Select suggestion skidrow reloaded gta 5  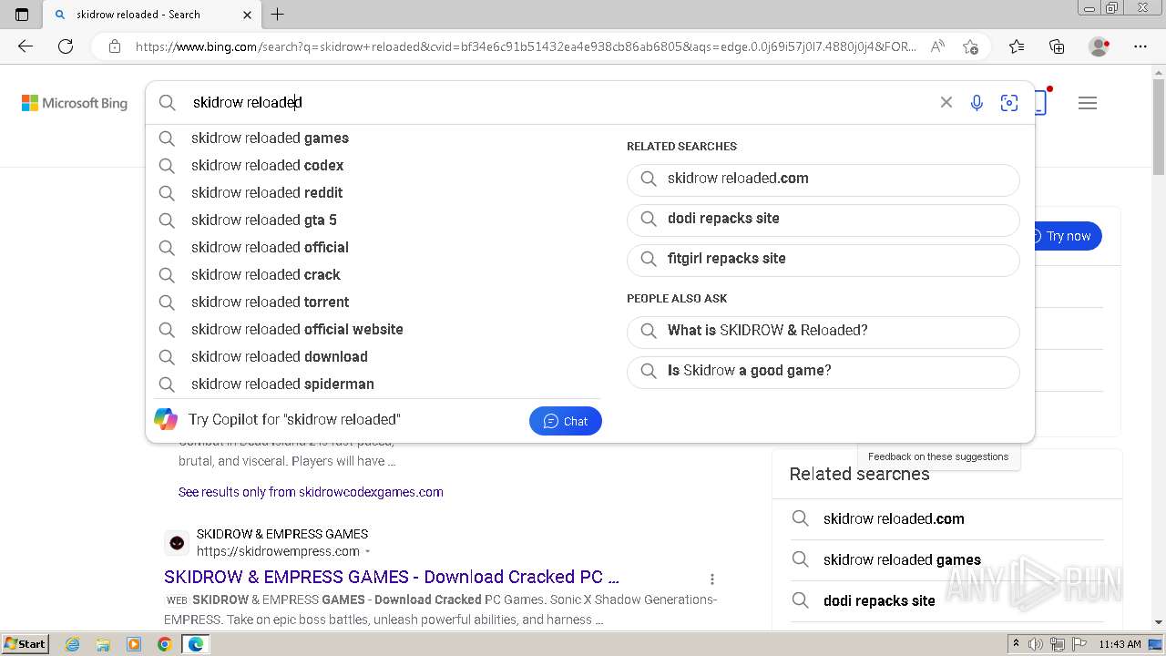(373, 220)
